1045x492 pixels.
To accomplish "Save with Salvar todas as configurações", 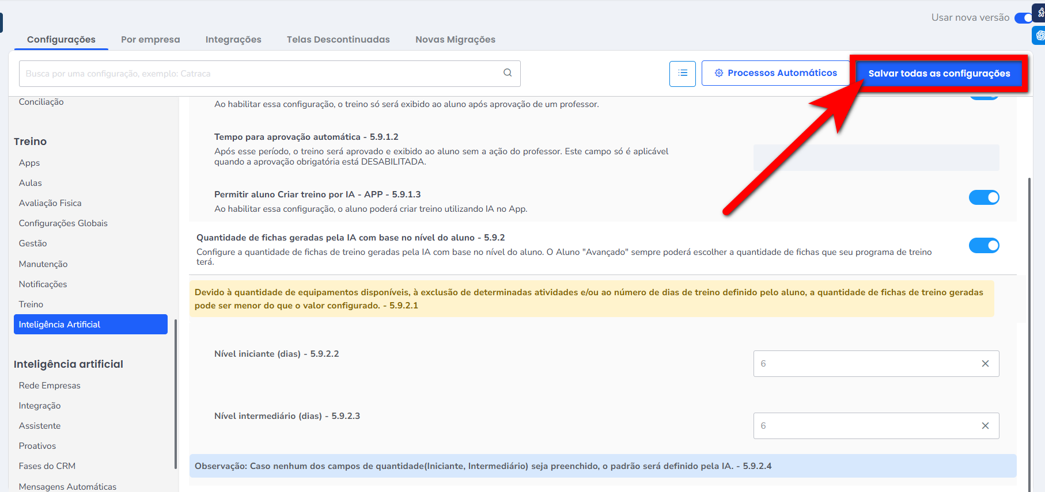I will click(939, 74).
